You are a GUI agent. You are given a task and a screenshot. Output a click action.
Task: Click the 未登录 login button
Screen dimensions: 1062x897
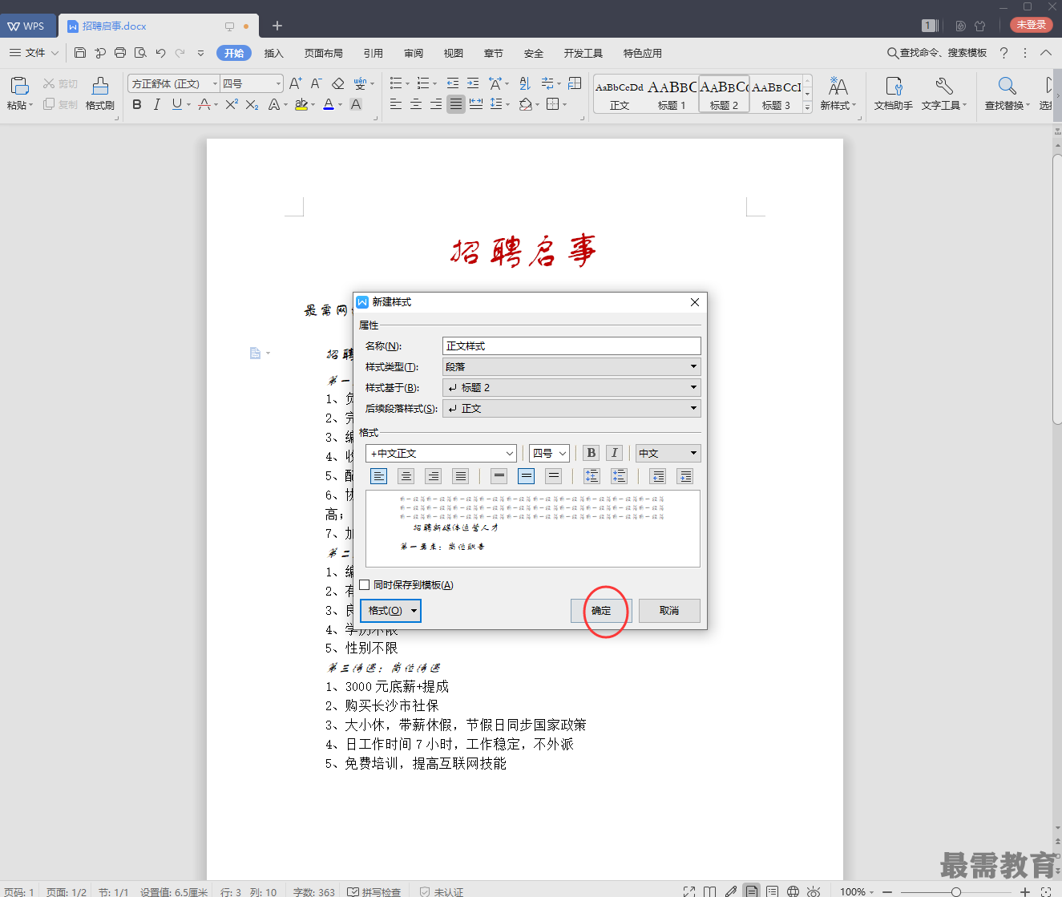point(1032,25)
